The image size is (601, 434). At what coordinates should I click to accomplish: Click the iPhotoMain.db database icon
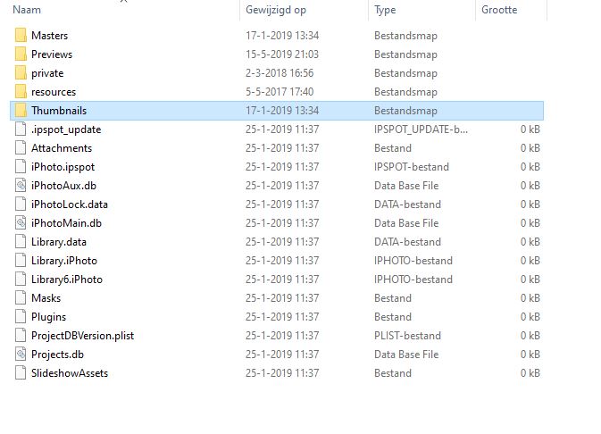[21, 223]
